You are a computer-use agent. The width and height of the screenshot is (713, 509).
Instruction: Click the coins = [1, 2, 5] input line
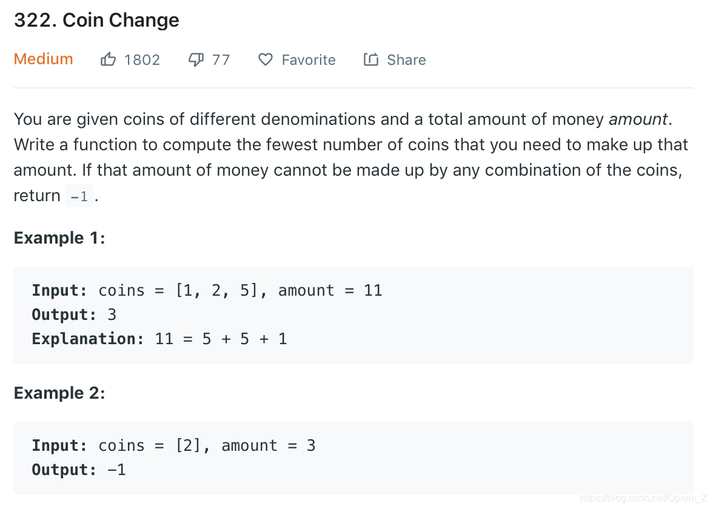pos(207,290)
